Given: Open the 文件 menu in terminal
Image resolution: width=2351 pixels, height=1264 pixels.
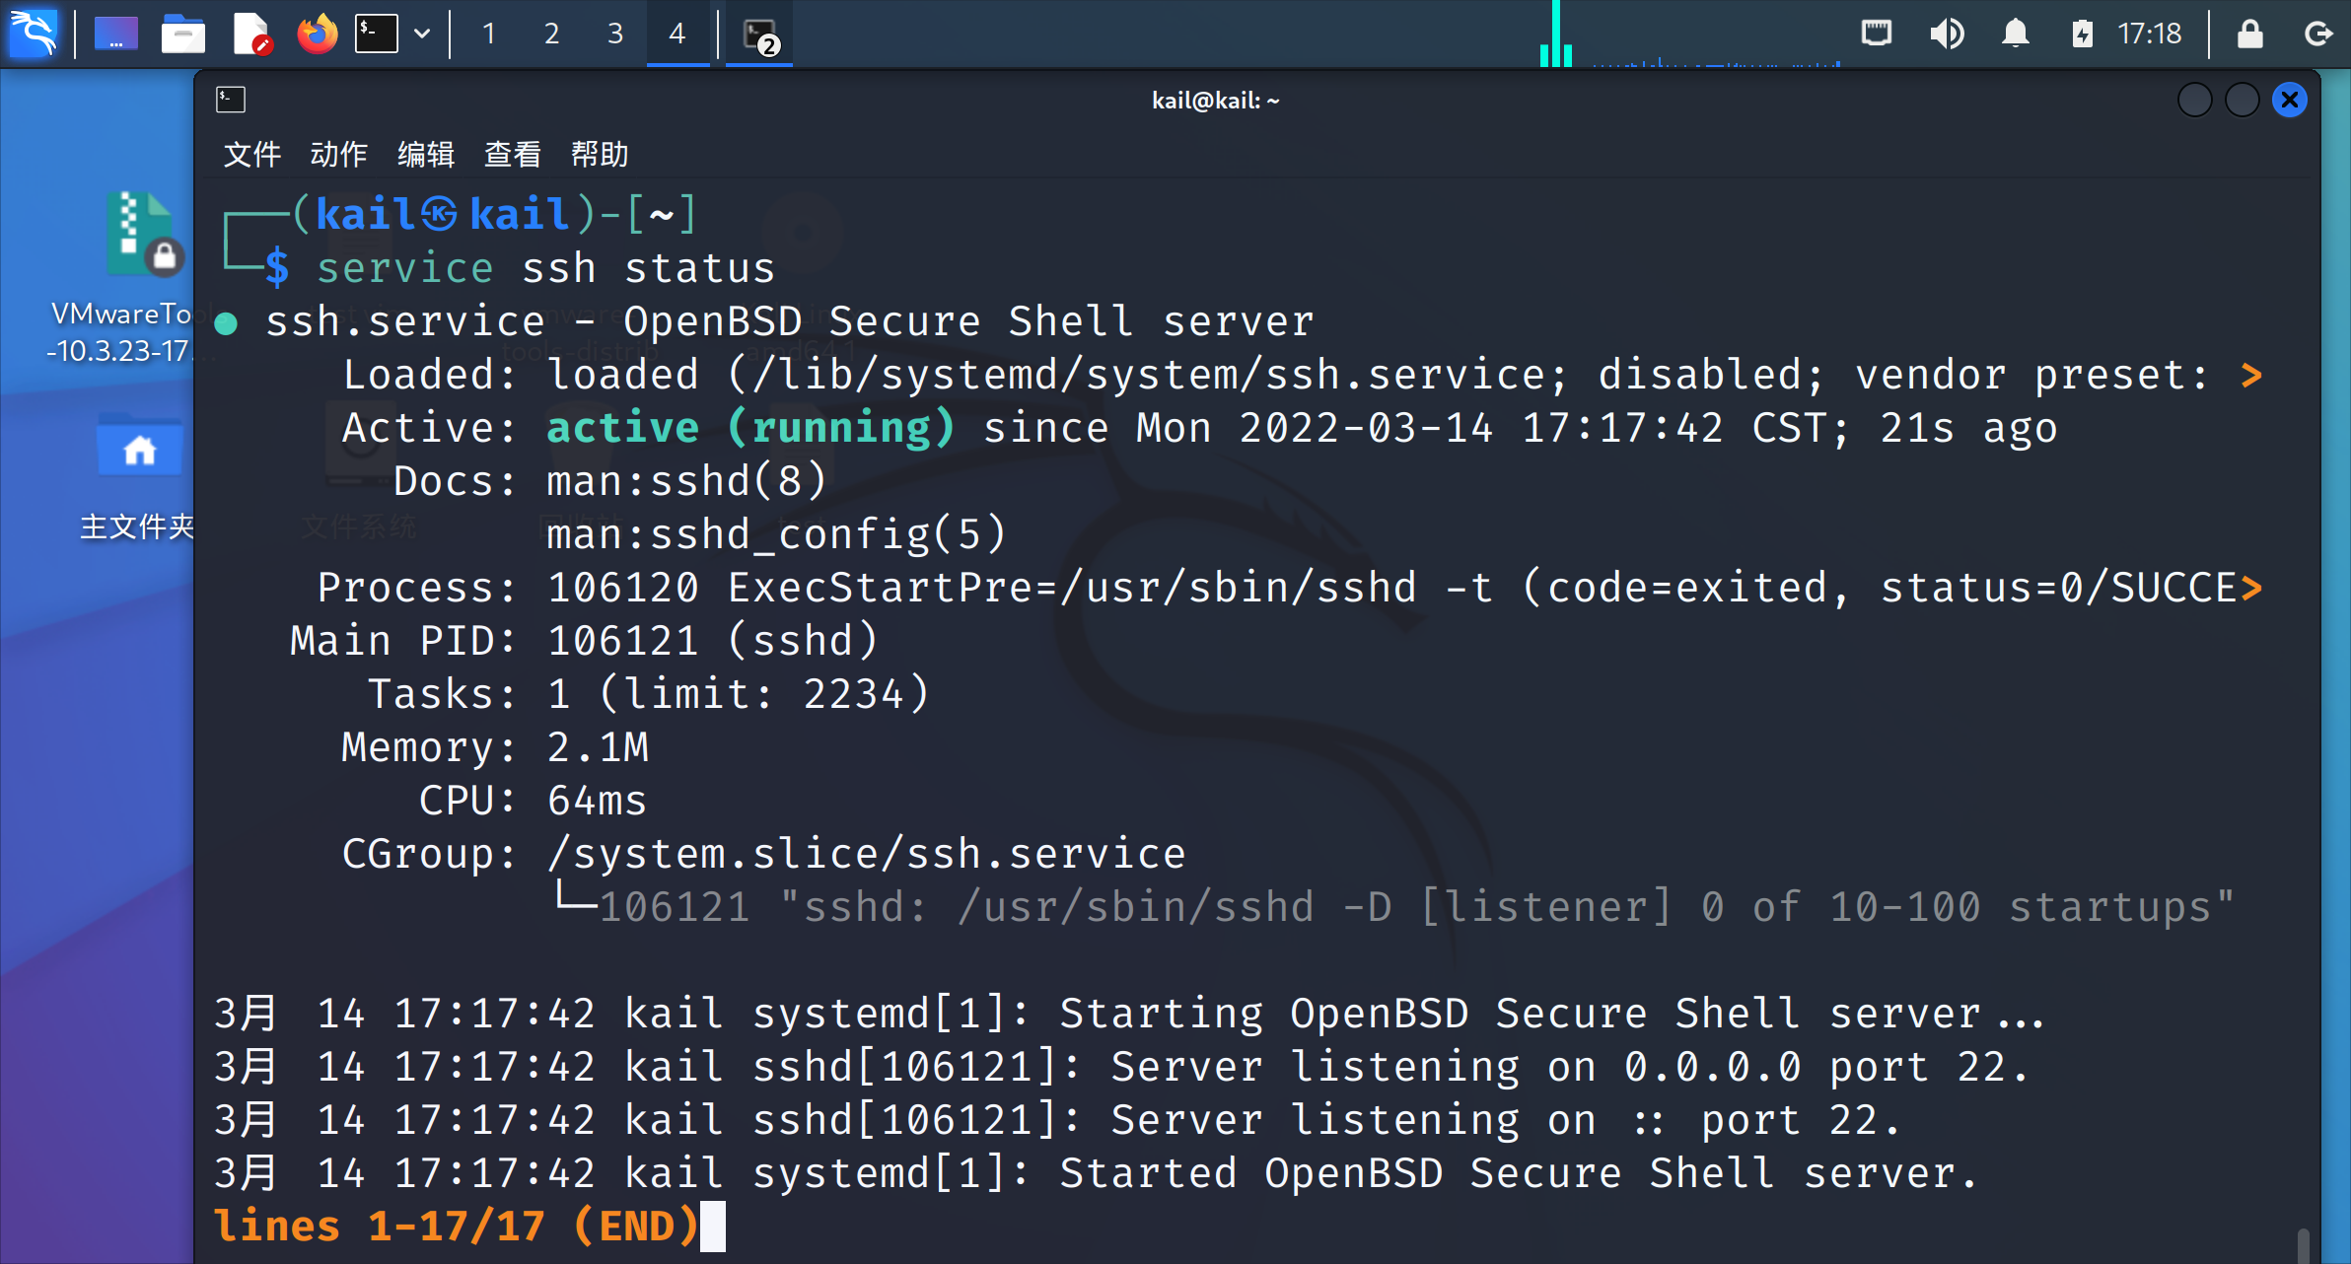Looking at the screenshot, I should coord(252,154).
